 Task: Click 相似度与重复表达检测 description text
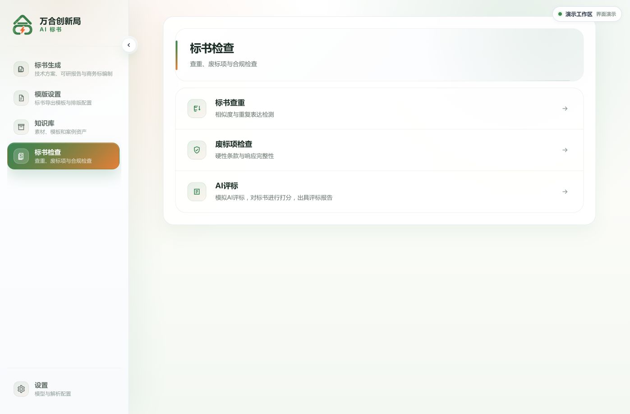244,114
